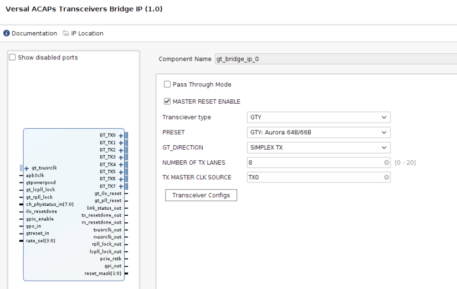The image size is (457, 289).
Task: Expand the GT_TX6 port plus icon
Action: pos(121,179)
